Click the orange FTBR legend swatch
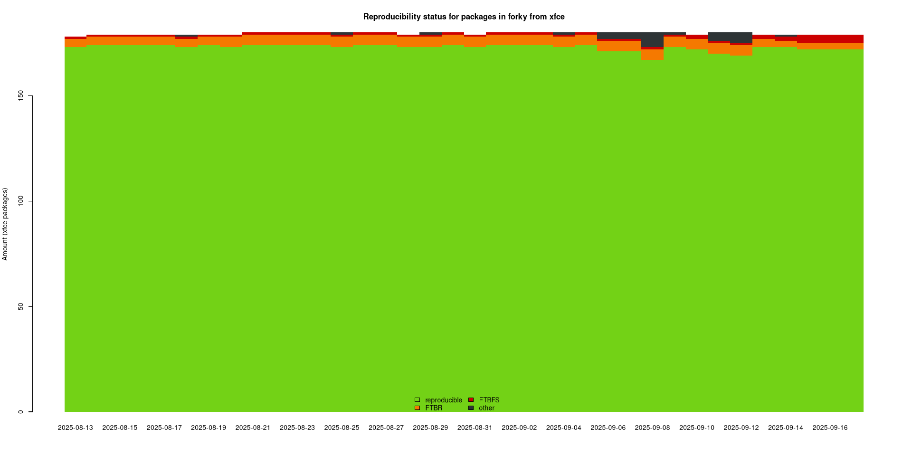 417,408
